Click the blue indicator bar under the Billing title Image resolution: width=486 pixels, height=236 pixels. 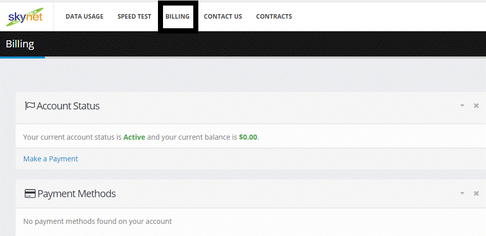[x=22, y=57]
